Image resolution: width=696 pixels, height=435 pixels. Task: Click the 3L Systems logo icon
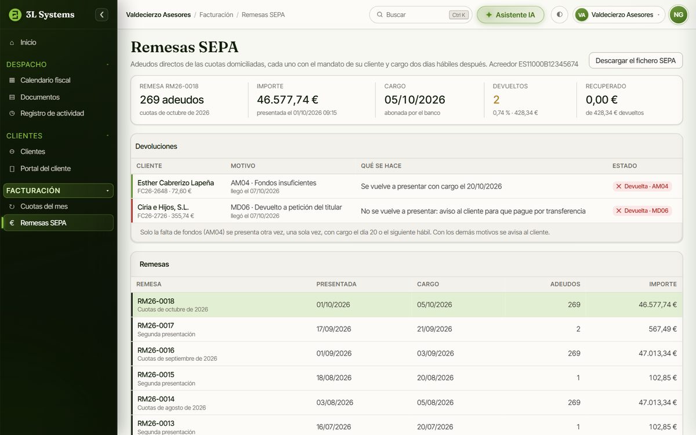(x=15, y=14)
